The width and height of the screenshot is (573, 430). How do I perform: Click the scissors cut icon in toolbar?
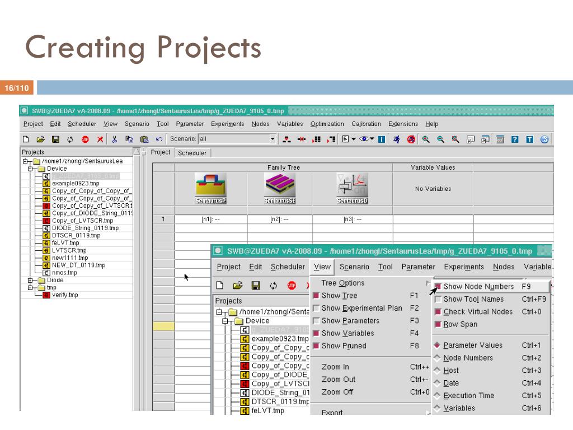pyautogui.click(x=114, y=139)
